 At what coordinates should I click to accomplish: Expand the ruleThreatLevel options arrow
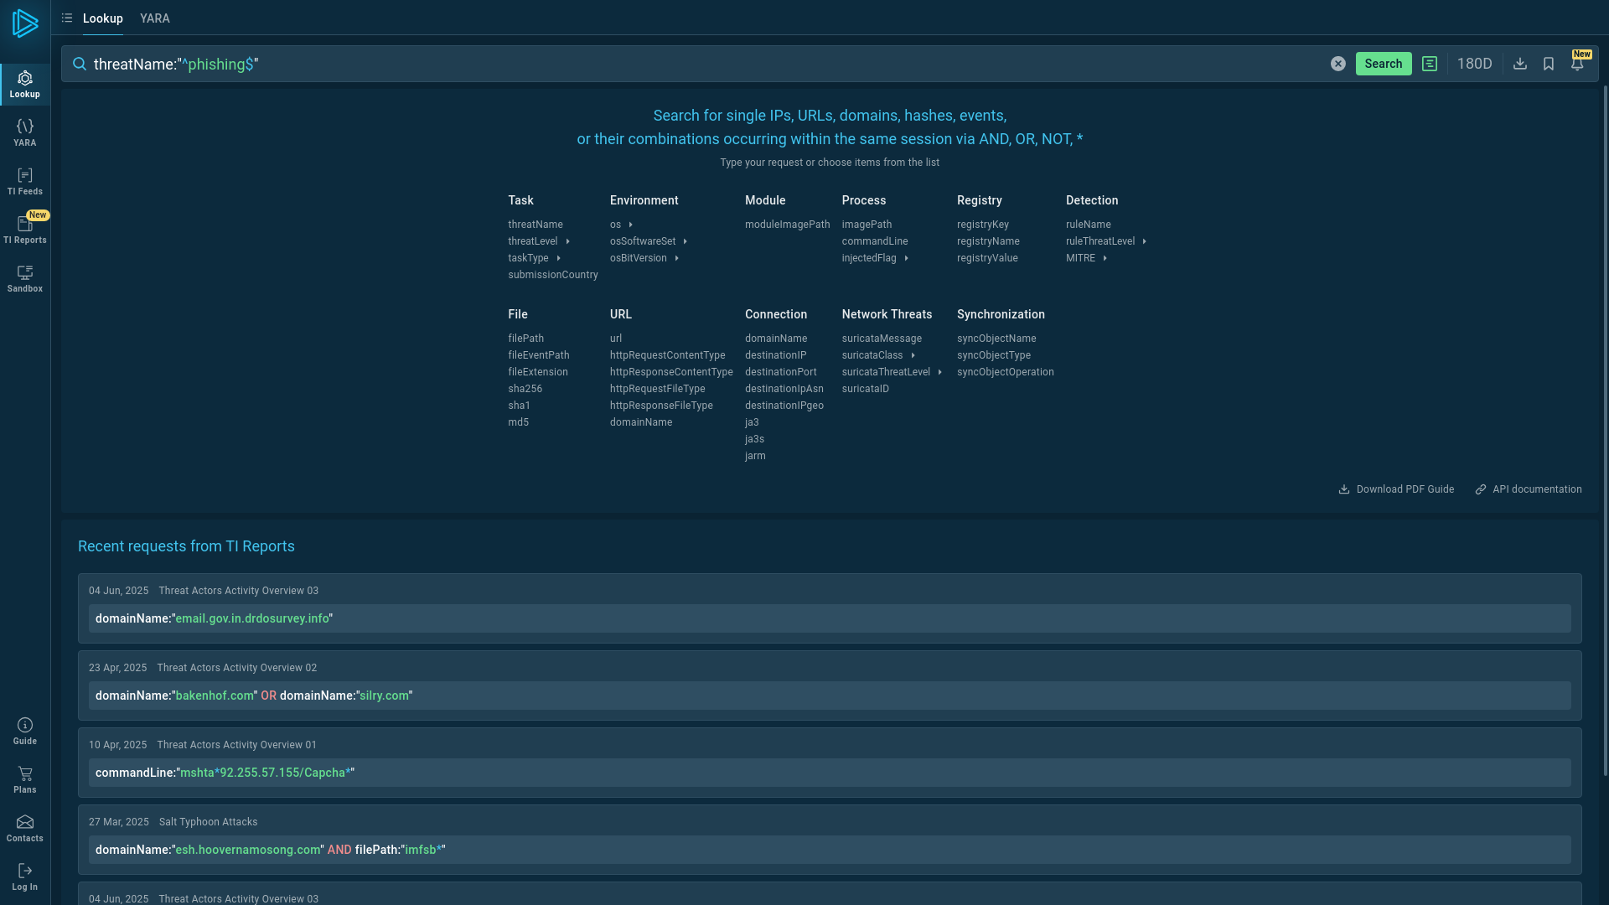tap(1145, 241)
